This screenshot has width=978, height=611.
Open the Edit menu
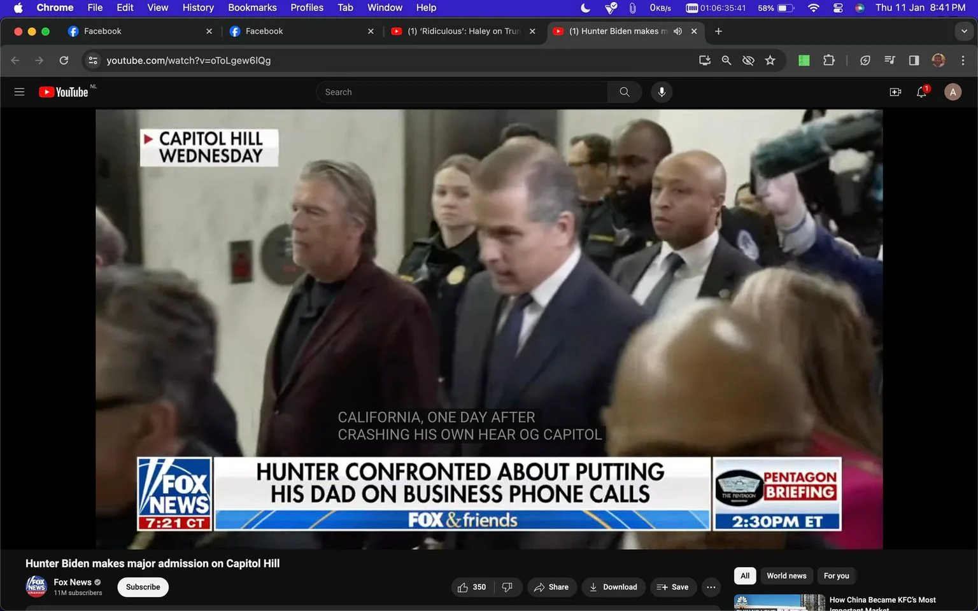pyautogui.click(x=125, y=8)
